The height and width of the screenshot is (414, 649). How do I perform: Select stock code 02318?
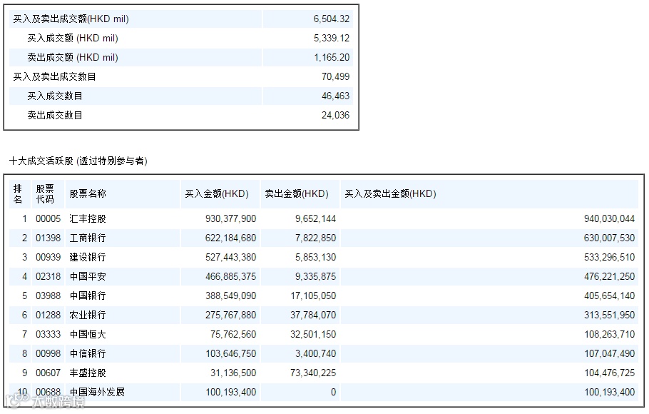pos(48,276)
